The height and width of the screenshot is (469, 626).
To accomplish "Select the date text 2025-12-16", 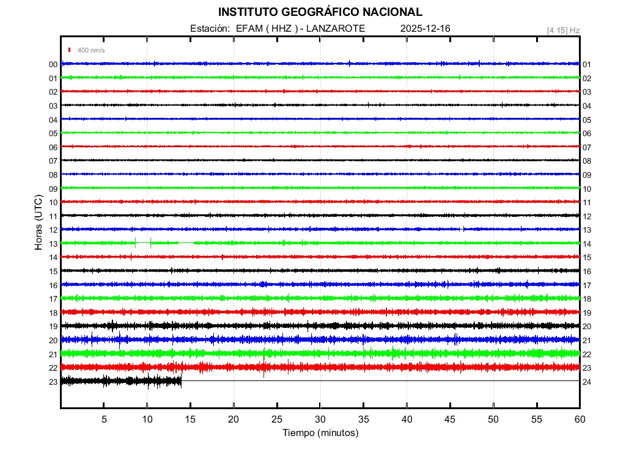I will [426, 29].
